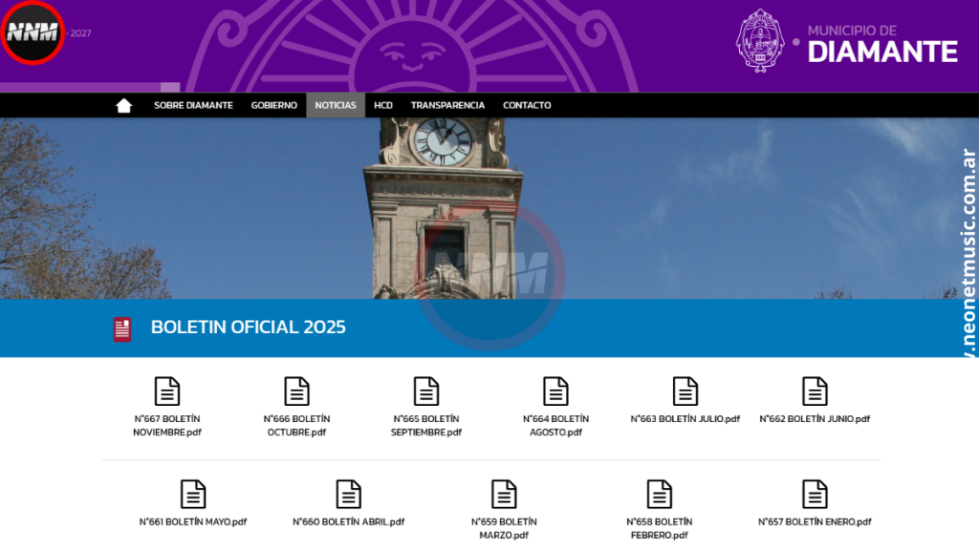
Task: Go to the Contacto page
Action: [x=527, y=105]
